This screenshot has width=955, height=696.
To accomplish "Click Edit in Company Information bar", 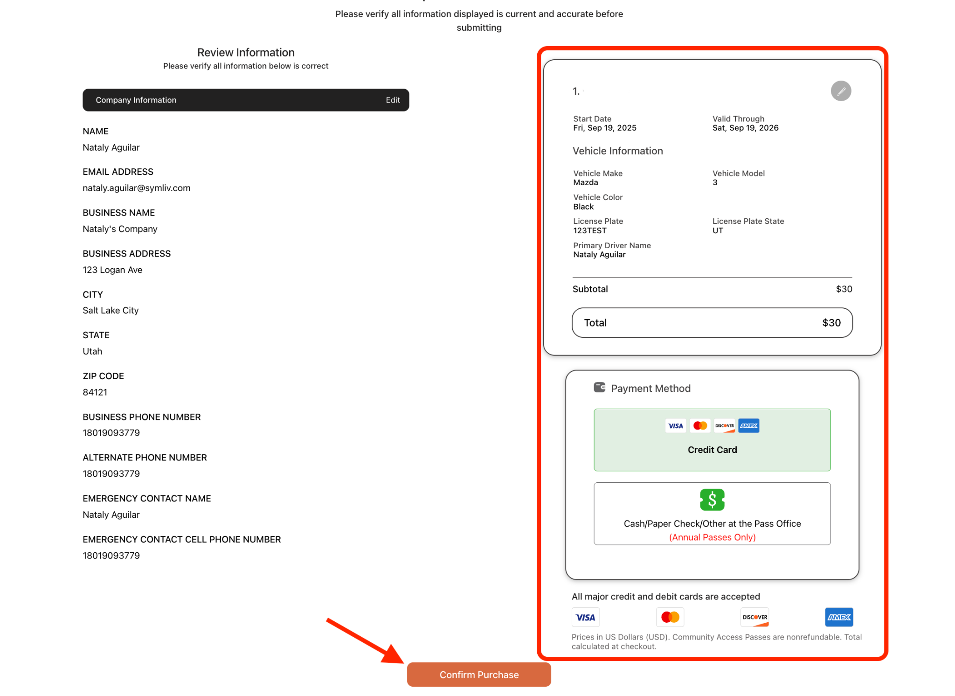I will [393, 100].
